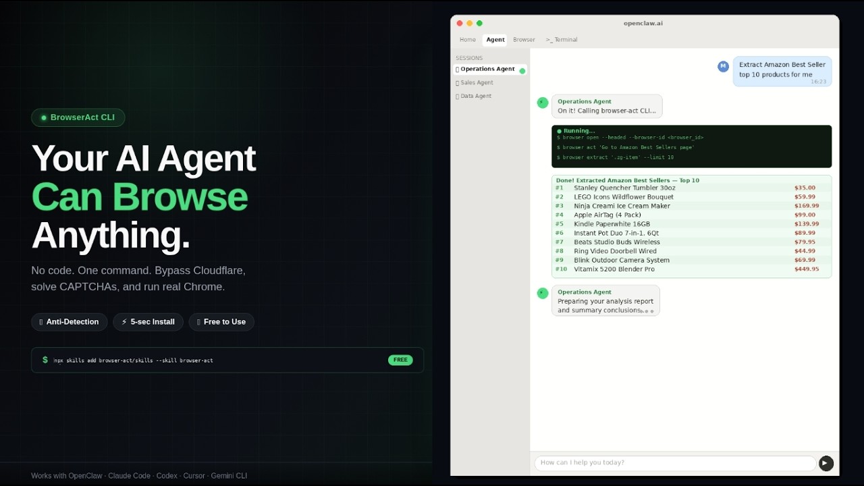Click the Apple AirTag (4 Pack) row

(x=691, y=215)
